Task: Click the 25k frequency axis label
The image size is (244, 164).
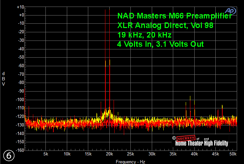Action: 130,154
